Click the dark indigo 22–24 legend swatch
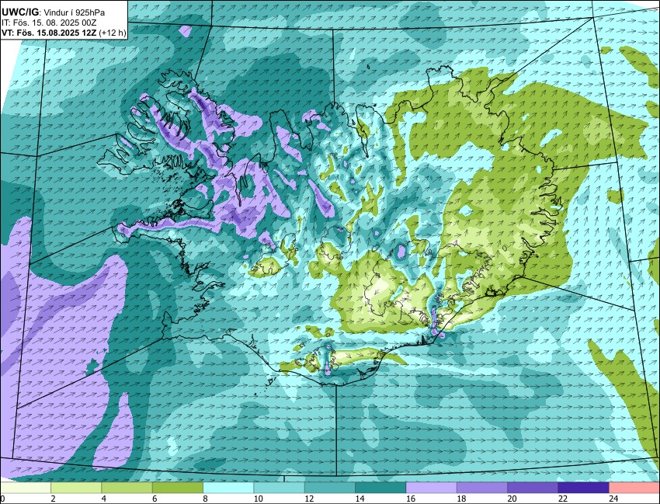The image size is (660, 504). pyautogui.click(x=583, y=488)
